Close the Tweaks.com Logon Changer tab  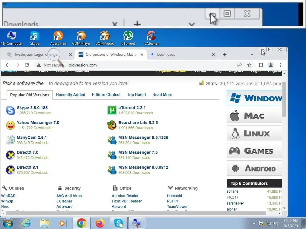tap(71, 55)
